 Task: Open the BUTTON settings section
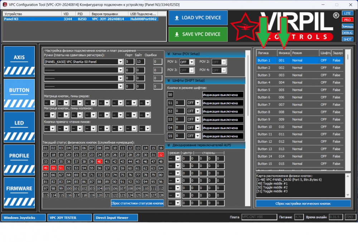coord(19,95)
